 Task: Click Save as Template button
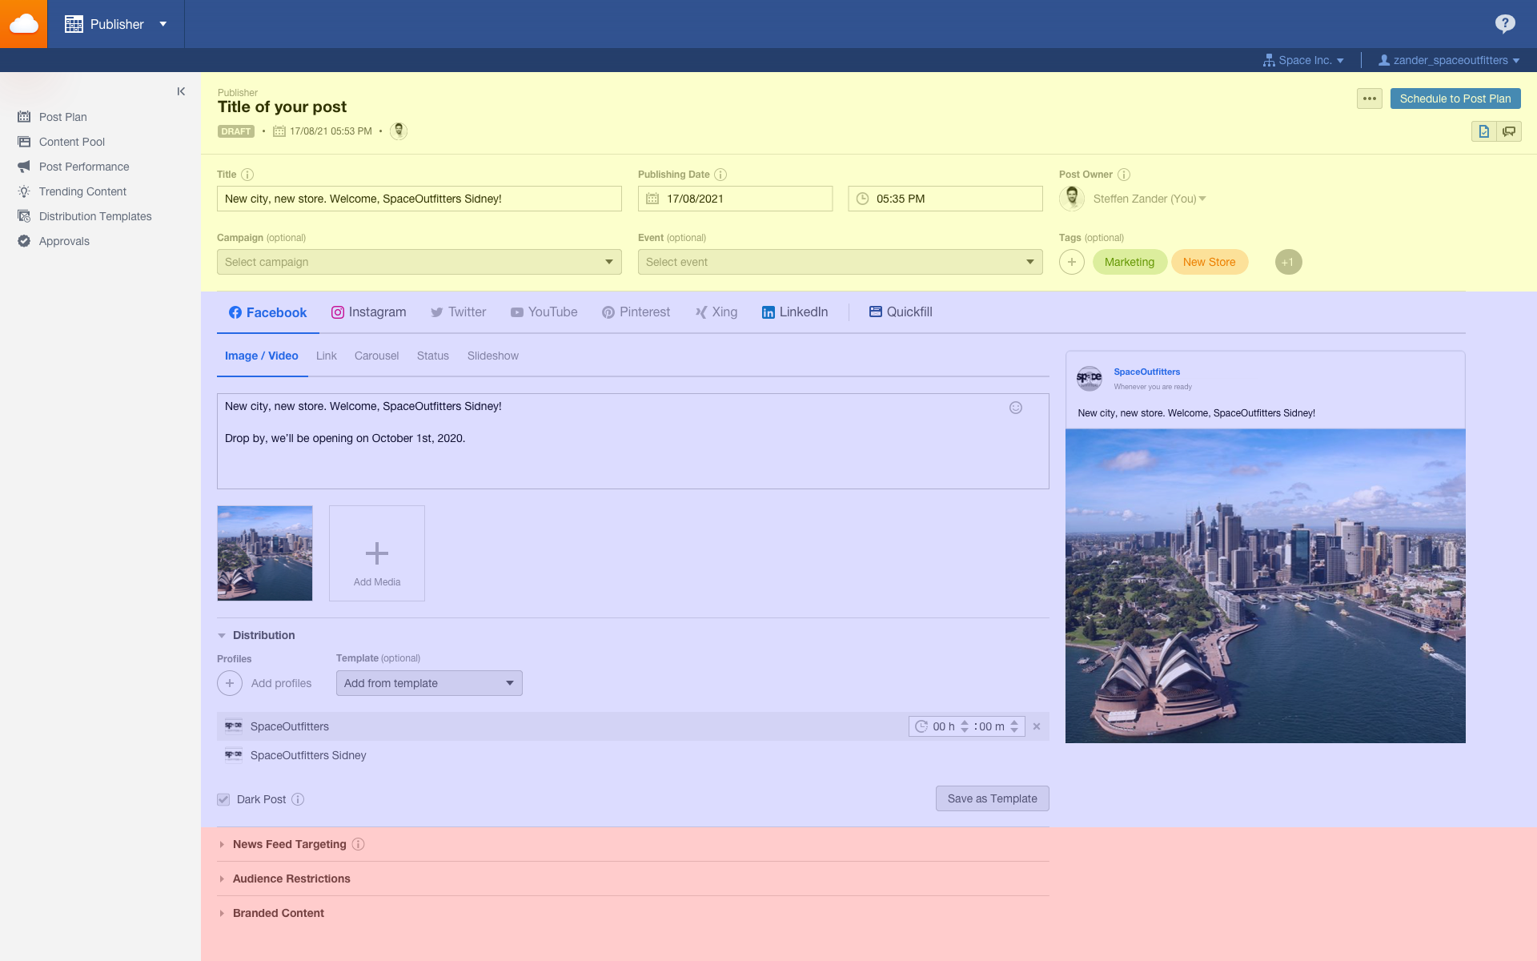992,798
